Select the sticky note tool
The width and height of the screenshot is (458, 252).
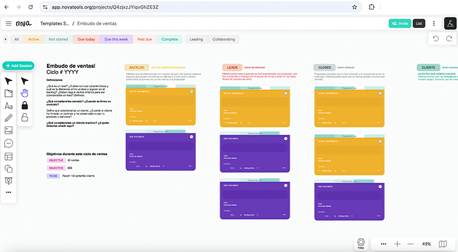point(9,93)
